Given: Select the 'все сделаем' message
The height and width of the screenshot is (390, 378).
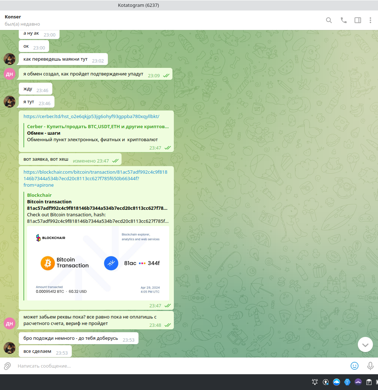Looking at the screenshot, I should point(45,351).
